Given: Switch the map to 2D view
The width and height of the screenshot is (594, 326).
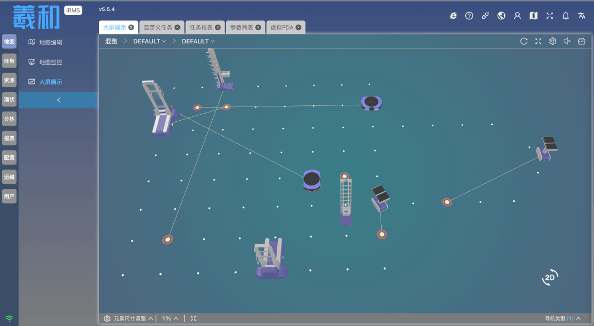Looking at the screenshot, I should point(550,278).
